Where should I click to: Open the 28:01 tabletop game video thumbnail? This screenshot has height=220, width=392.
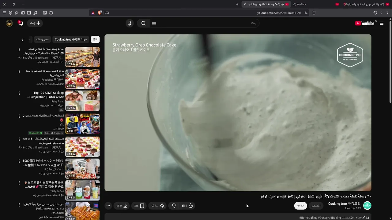coord(82,124)
